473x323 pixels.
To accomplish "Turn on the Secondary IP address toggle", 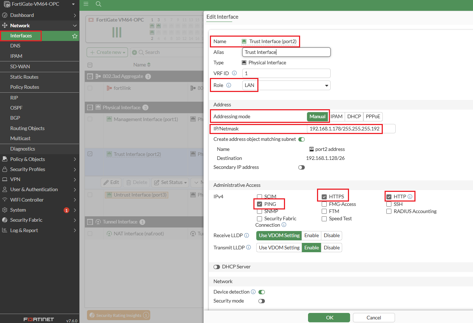I will pos(301,167).
